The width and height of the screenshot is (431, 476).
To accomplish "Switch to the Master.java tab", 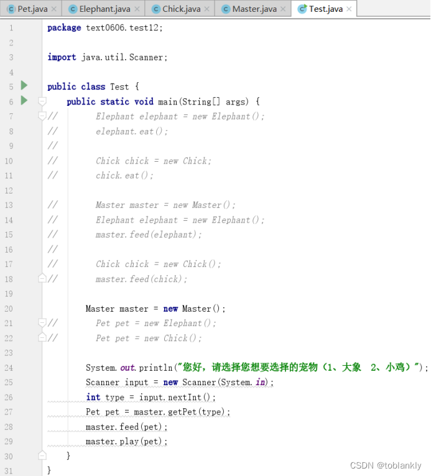I will [x=253, y=9].
